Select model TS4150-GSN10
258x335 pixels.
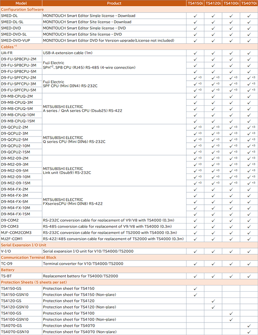tap(14, 294)
